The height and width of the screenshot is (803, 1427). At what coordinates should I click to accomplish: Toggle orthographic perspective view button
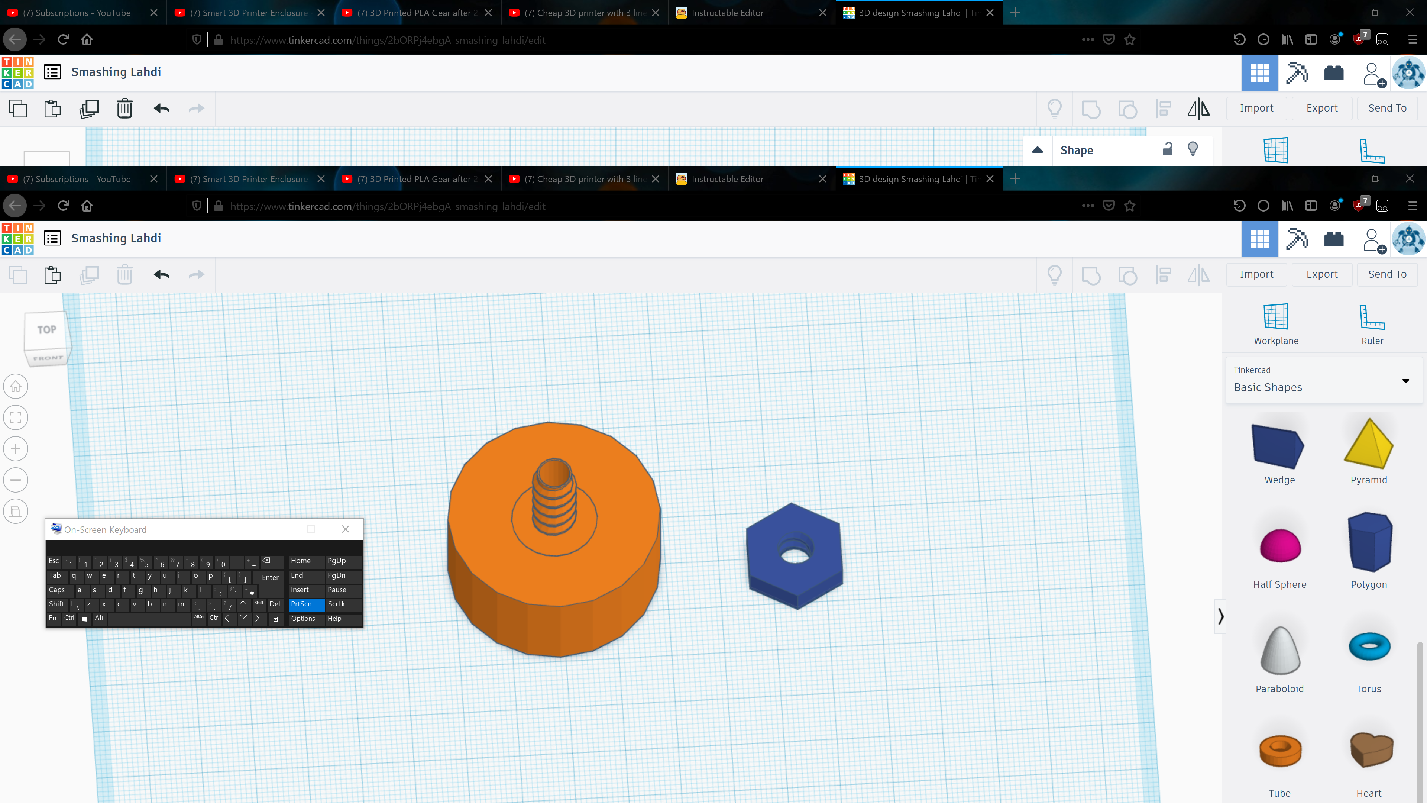(16, 512)
